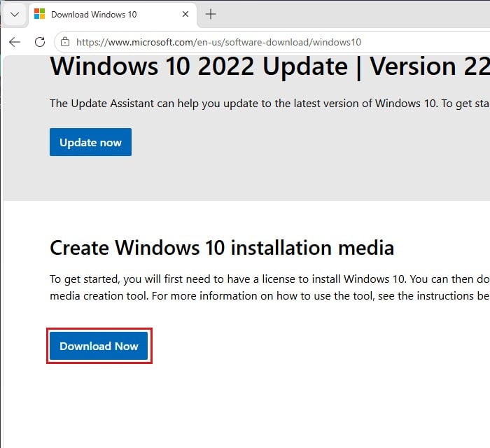Click the Create Windows 10 installation media heading
490x448 pixels.
(x=222, y=248)
